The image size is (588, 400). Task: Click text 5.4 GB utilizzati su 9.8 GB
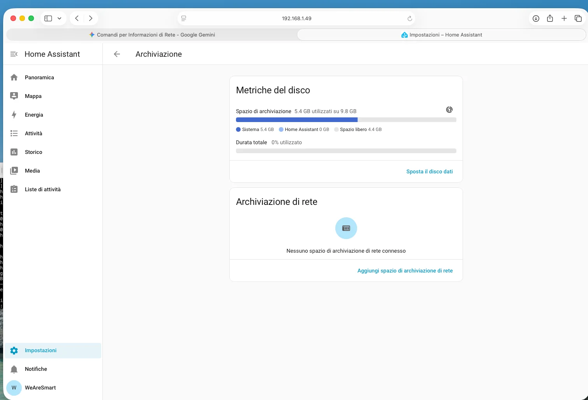click(x=326, y=111)
